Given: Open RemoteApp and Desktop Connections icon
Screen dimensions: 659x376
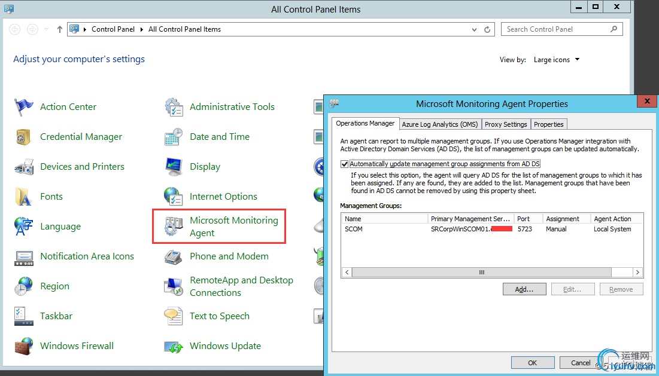Looking at the screenshot, I should point(173,286).
